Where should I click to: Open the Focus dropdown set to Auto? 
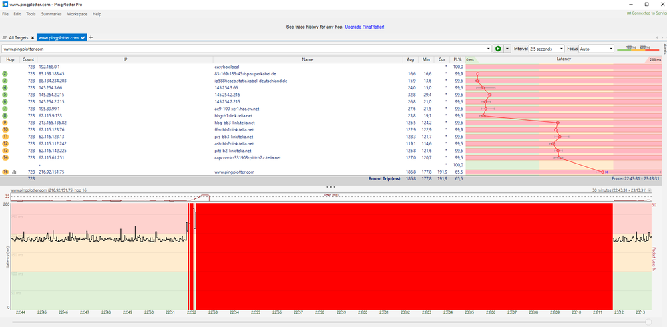point(596,49)
